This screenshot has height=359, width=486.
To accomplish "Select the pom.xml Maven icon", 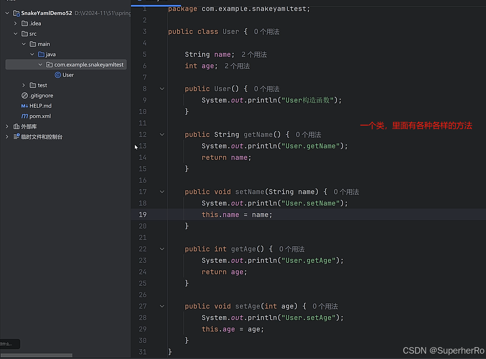I will click(25, 116).
